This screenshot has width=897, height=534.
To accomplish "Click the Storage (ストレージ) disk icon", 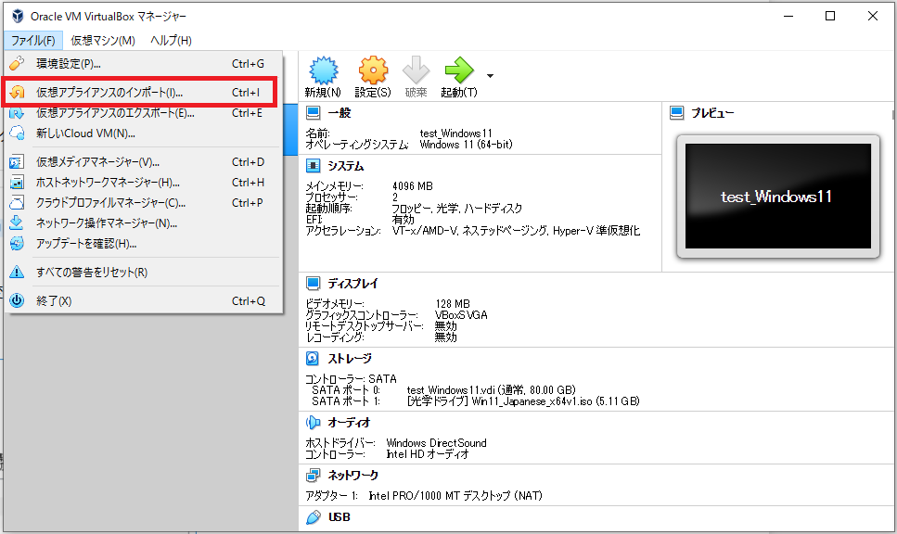I will point(313,359).
